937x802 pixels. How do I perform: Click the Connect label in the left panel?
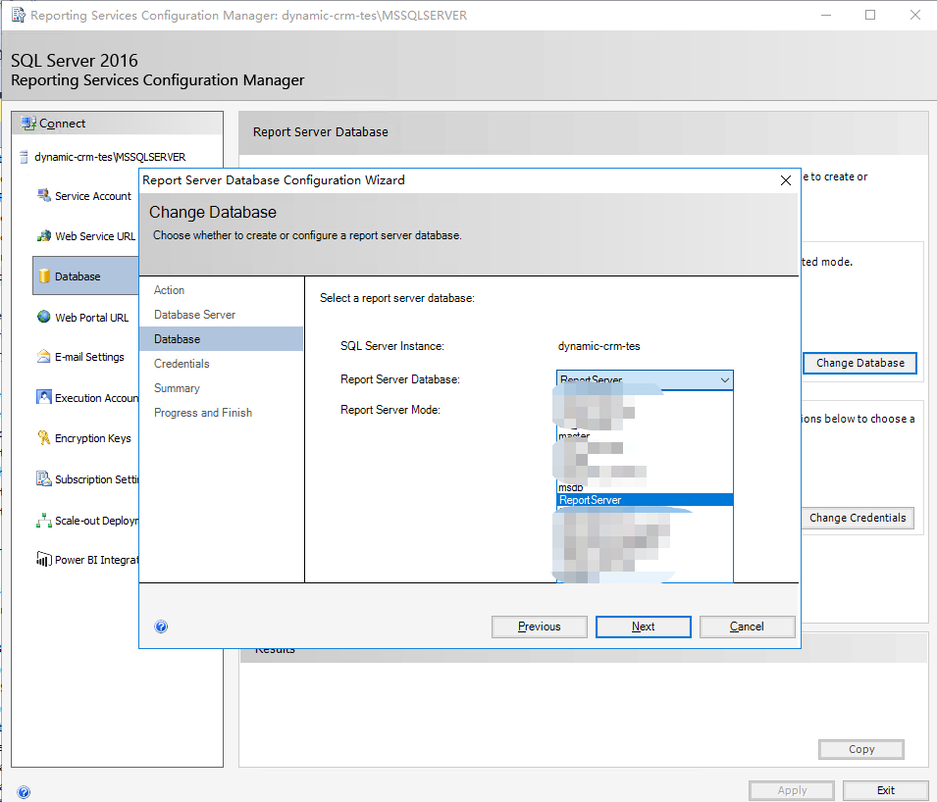point(62,124)
